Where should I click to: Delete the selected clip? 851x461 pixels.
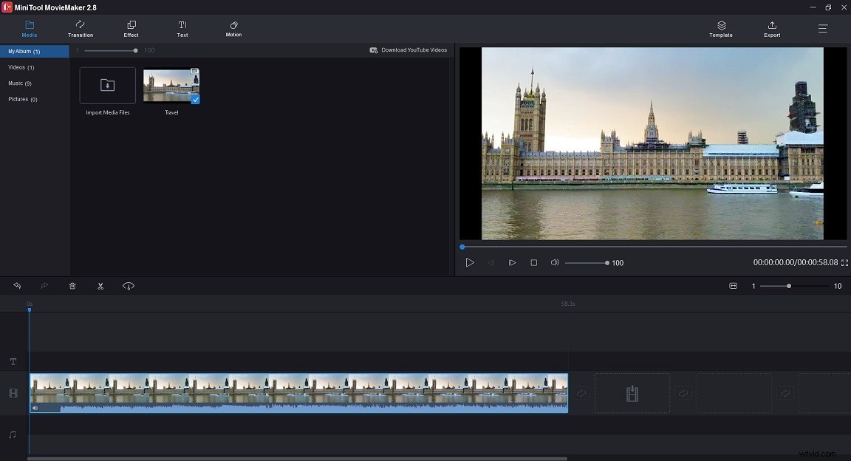[x=72, y=286]
